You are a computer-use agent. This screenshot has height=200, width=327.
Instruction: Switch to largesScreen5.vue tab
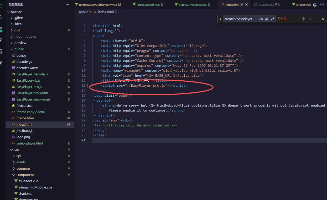[x=148, y=4]
